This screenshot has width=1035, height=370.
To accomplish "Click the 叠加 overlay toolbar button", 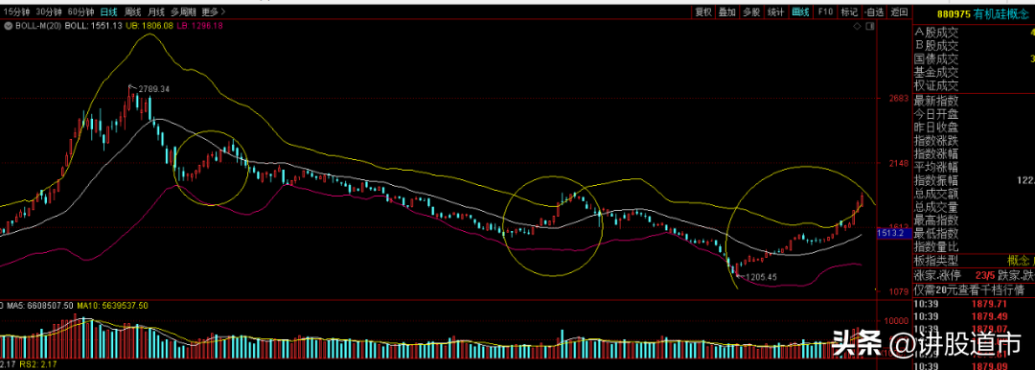I will click(726, 12).
